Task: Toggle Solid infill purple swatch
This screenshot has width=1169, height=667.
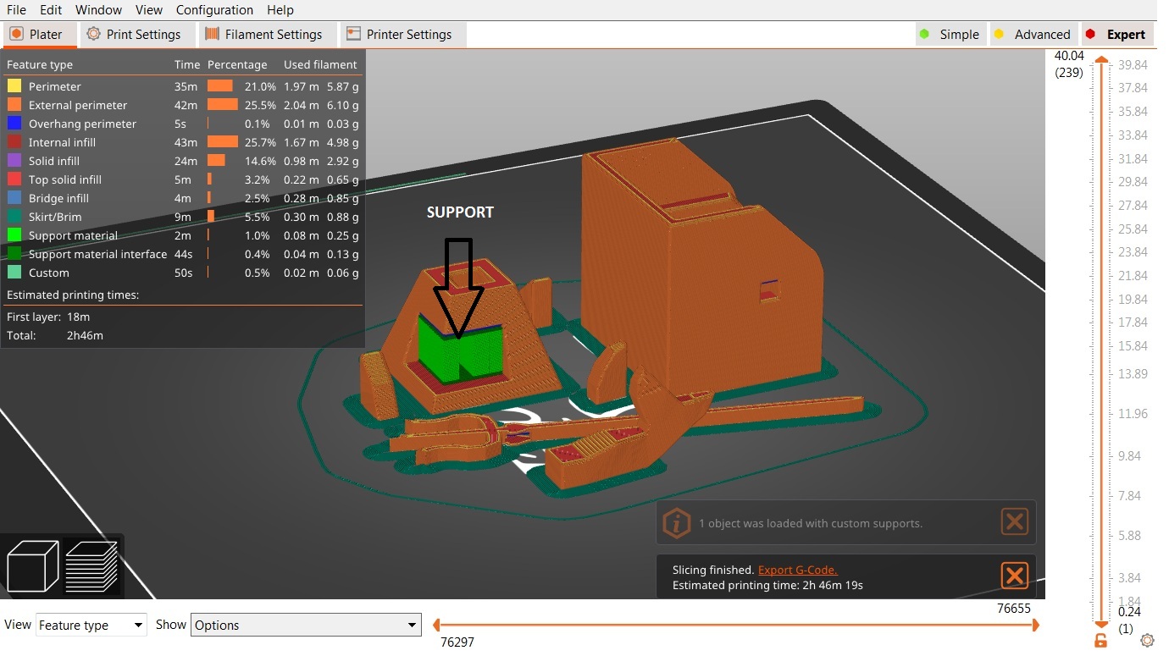Action: click(14, 161)
